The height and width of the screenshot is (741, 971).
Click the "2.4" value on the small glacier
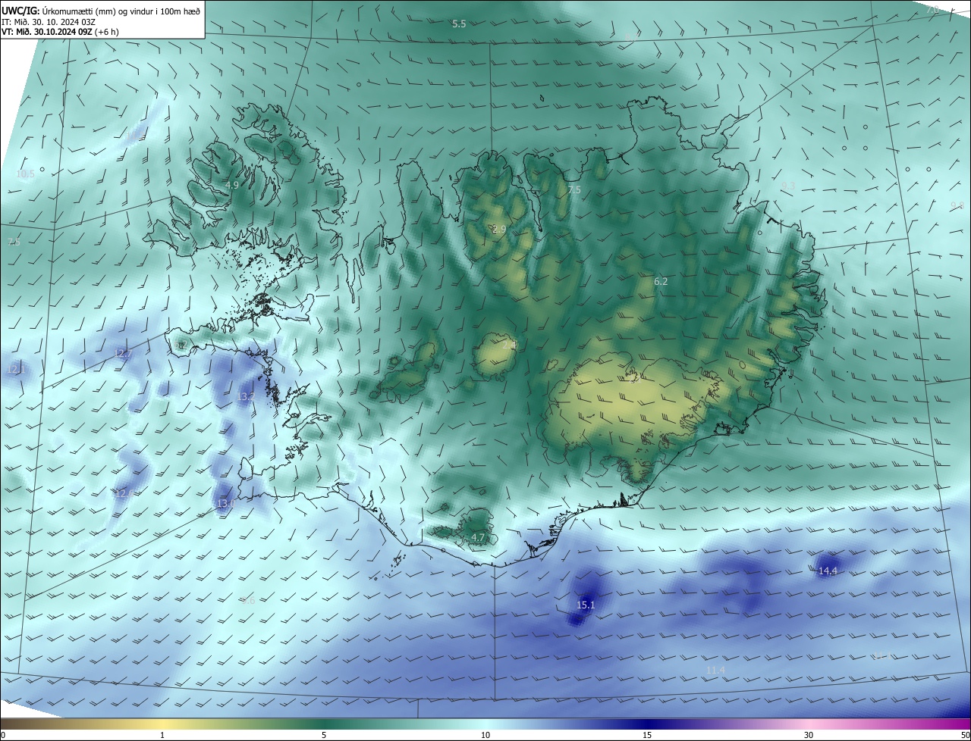point(509,345)
